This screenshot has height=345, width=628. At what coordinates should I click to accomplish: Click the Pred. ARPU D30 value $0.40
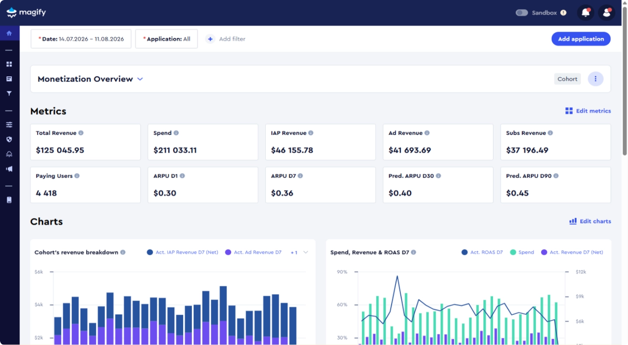click(x=400, y=193)
